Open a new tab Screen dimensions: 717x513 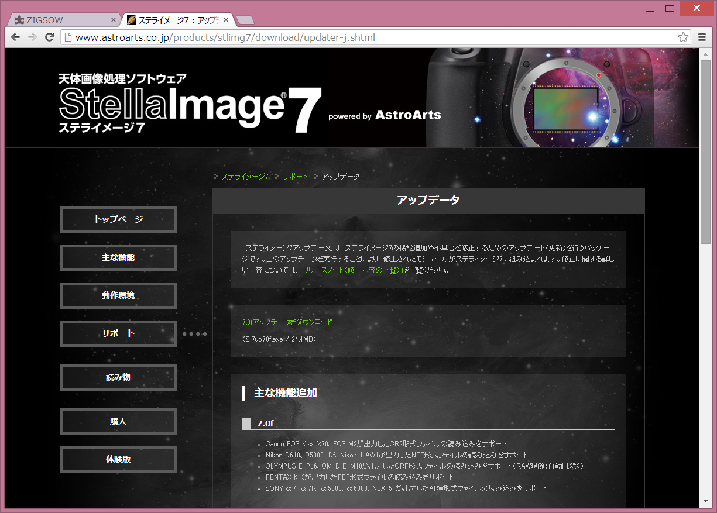(x=245, y=20)
